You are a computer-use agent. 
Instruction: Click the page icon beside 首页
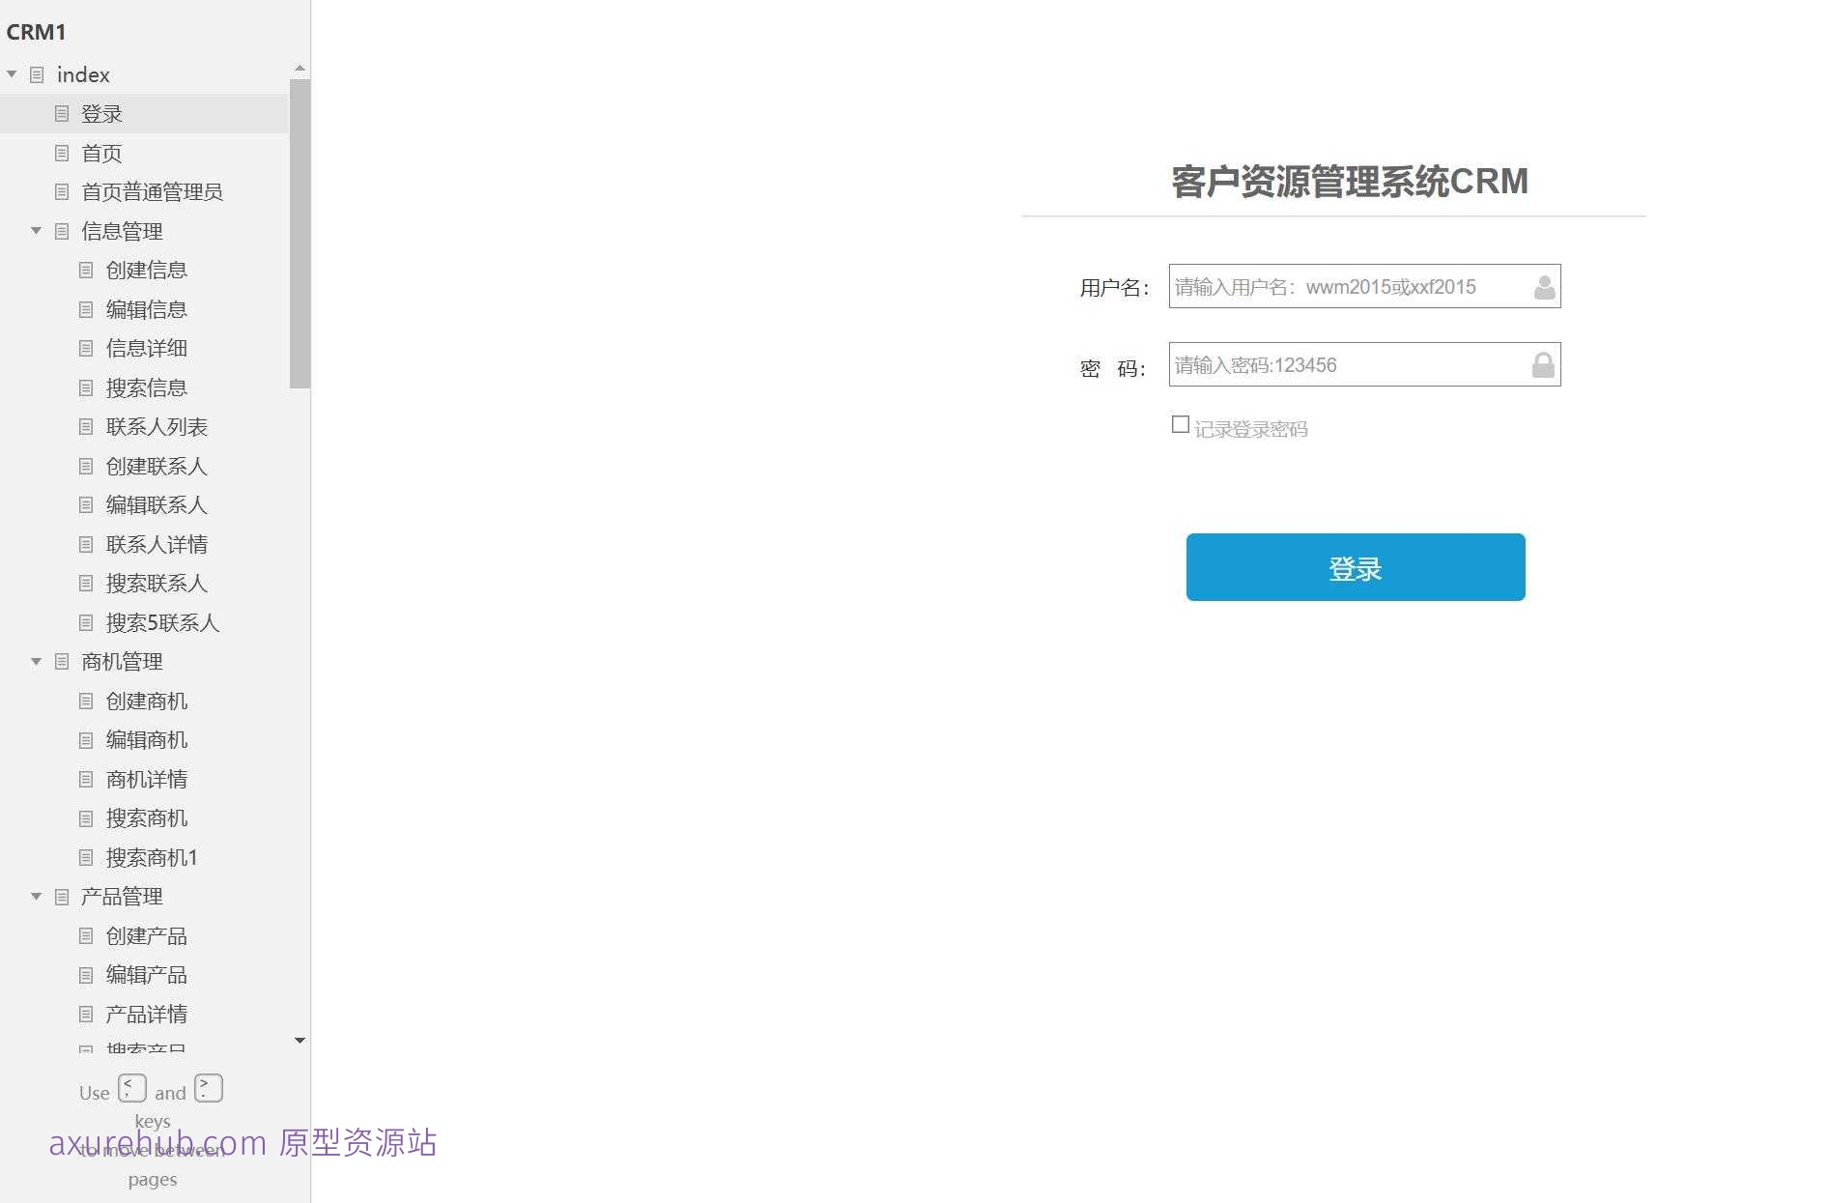tap(62, 152)
